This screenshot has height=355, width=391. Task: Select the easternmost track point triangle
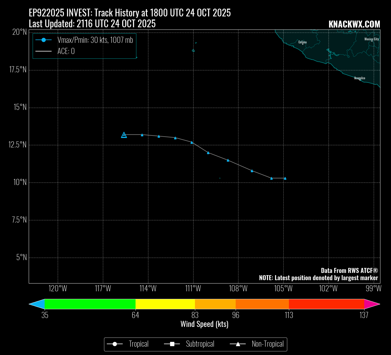pos(285,178)
